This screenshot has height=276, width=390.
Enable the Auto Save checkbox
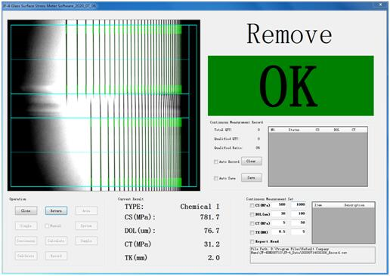point(216,178)
